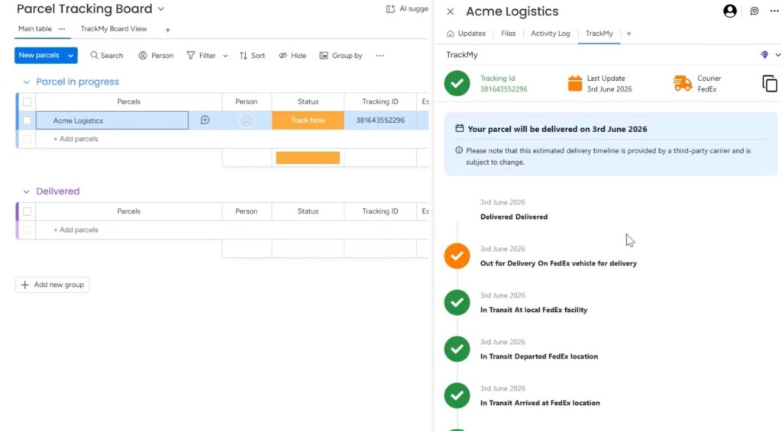
Task: Open the toolbar more options ellipsis
Action: pos(380,56)
